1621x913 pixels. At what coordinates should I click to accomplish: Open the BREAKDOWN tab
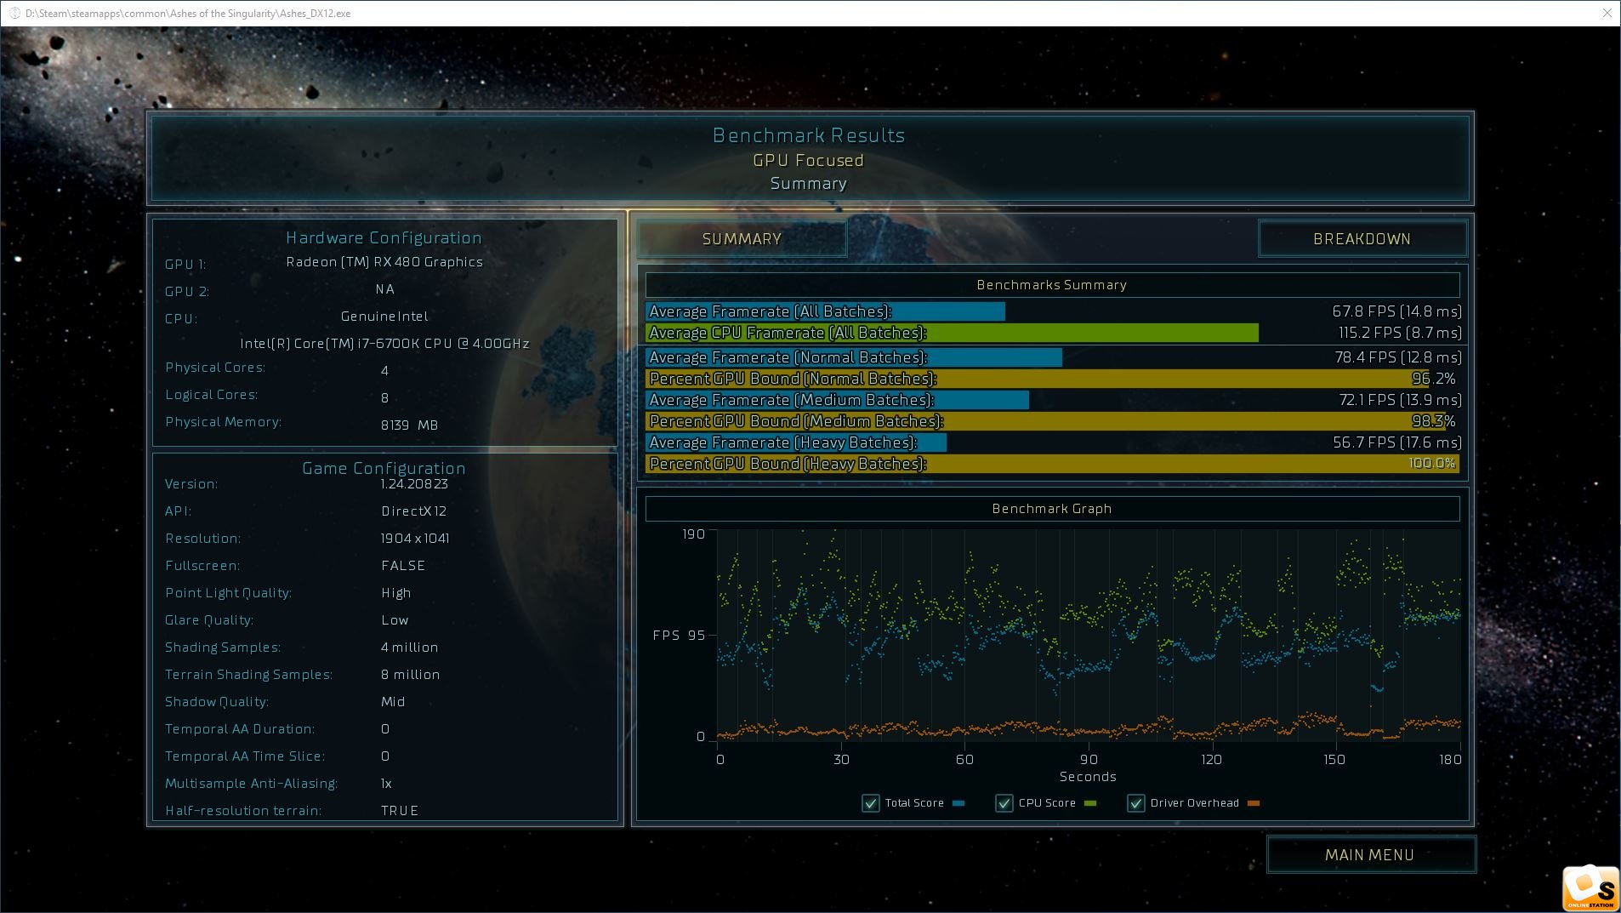[1362, 239]
